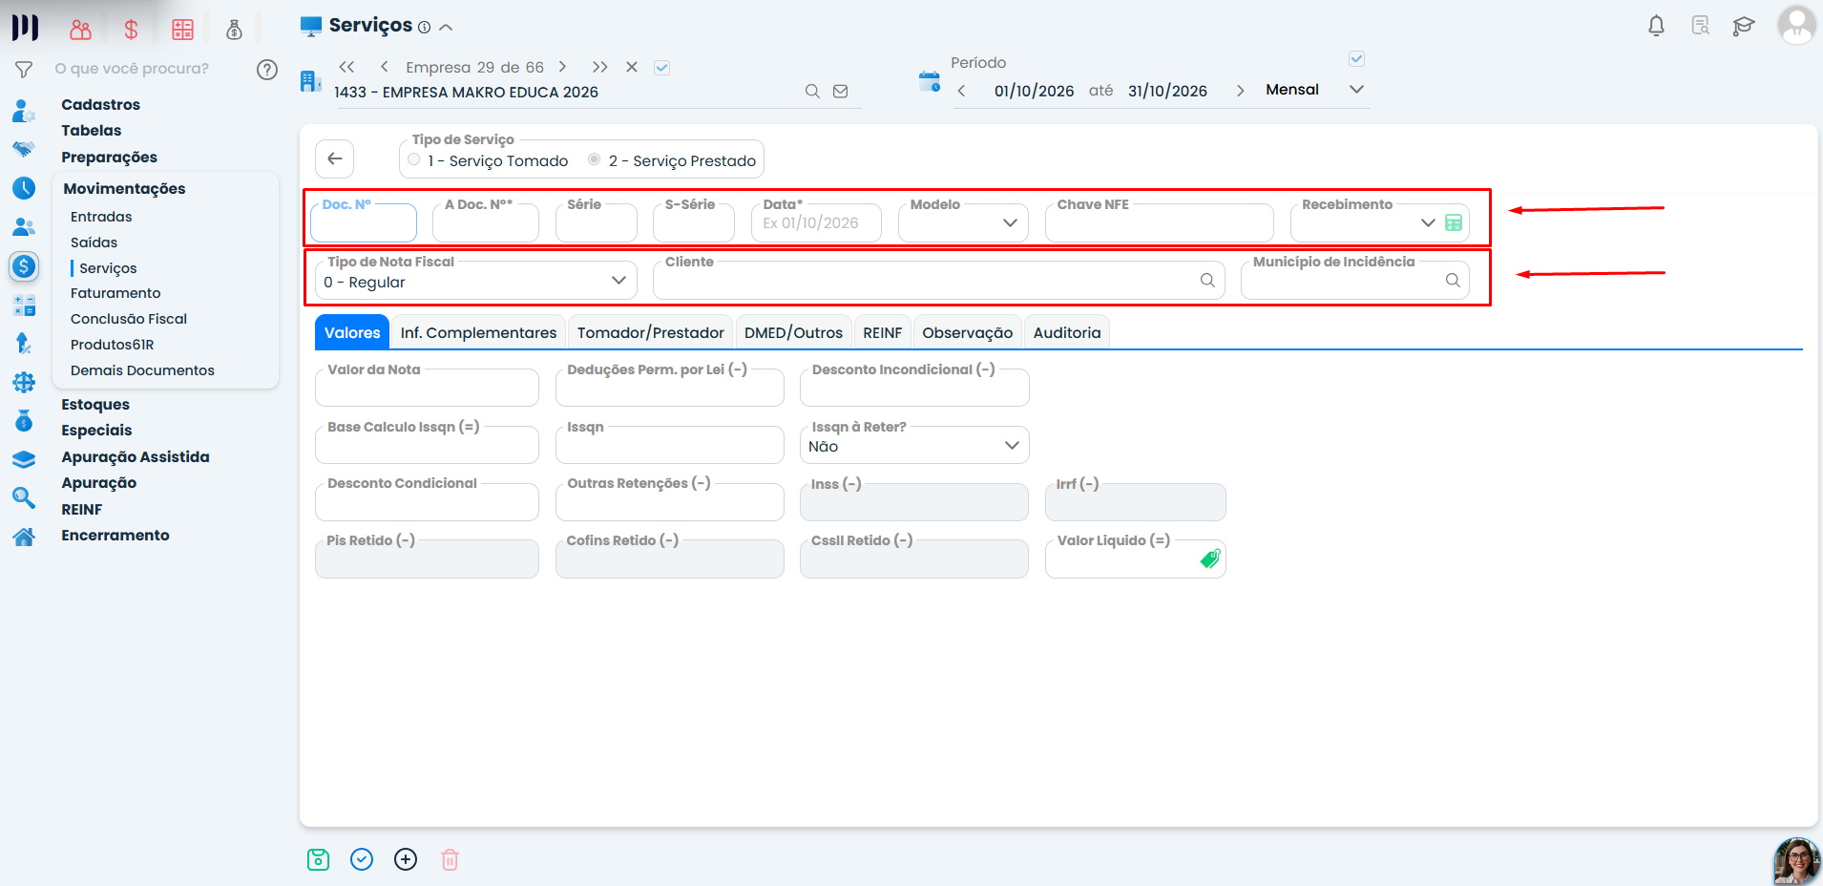1823x886 pixels.
Task: Open the Auditoria tab
Action: click(1067, 332)
